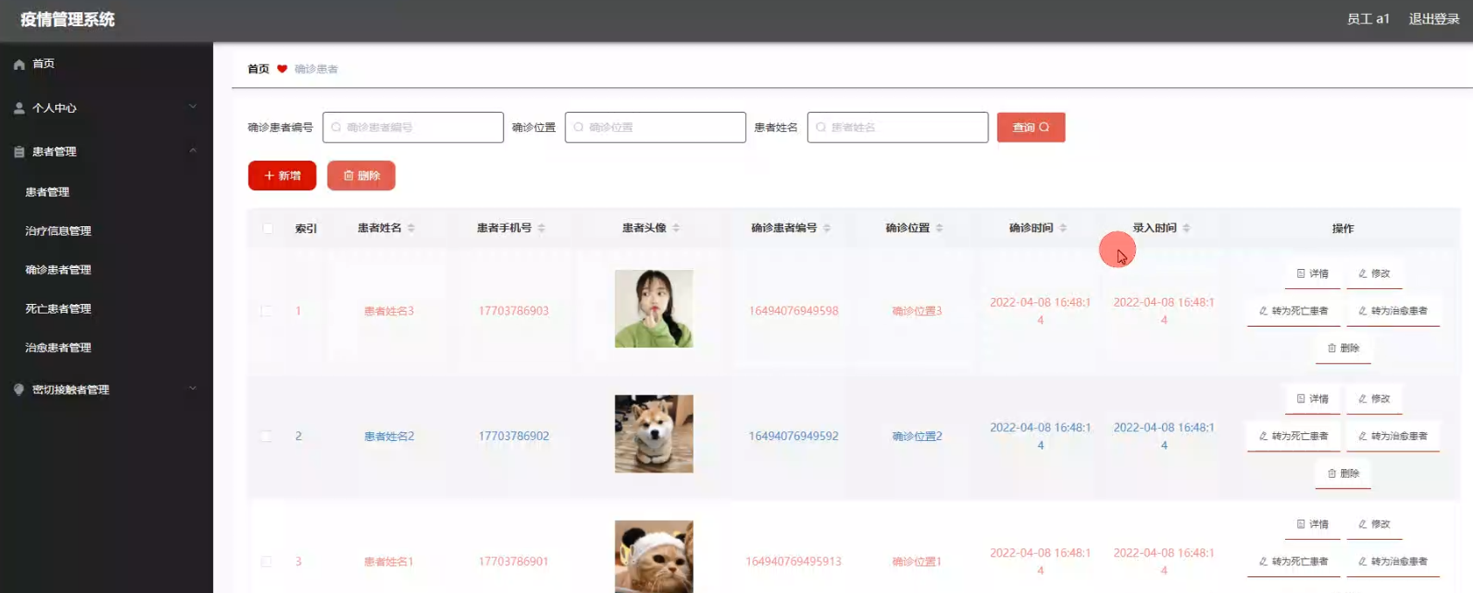Click the girl avatar thumbnail

(654, 309)
